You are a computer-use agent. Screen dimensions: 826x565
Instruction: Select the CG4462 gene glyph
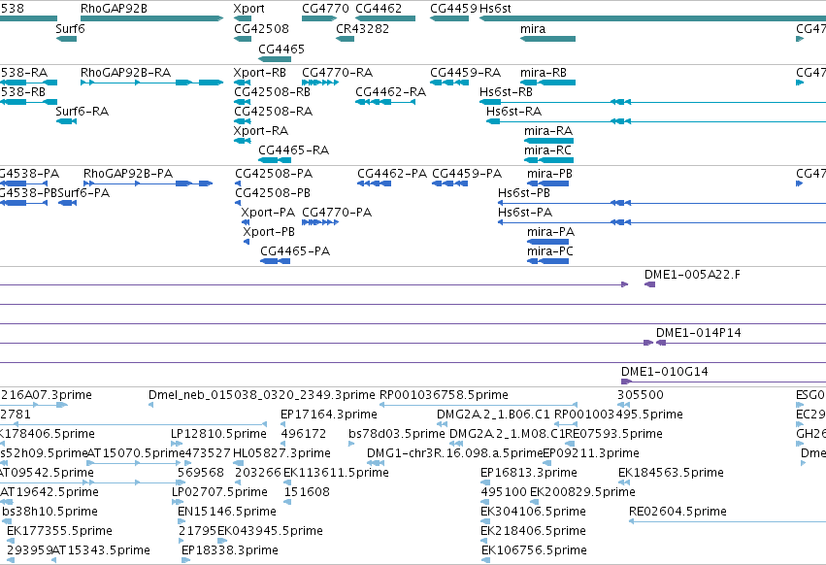385,18
